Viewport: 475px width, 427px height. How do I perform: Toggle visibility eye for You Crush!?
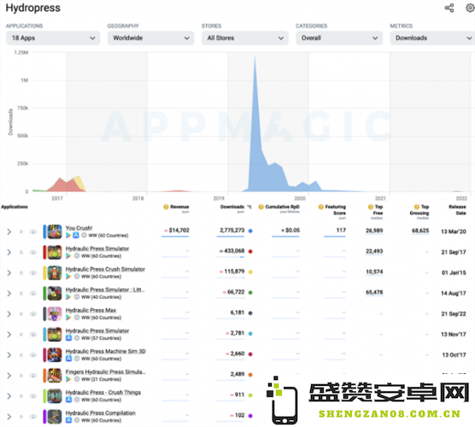point(33,232)
